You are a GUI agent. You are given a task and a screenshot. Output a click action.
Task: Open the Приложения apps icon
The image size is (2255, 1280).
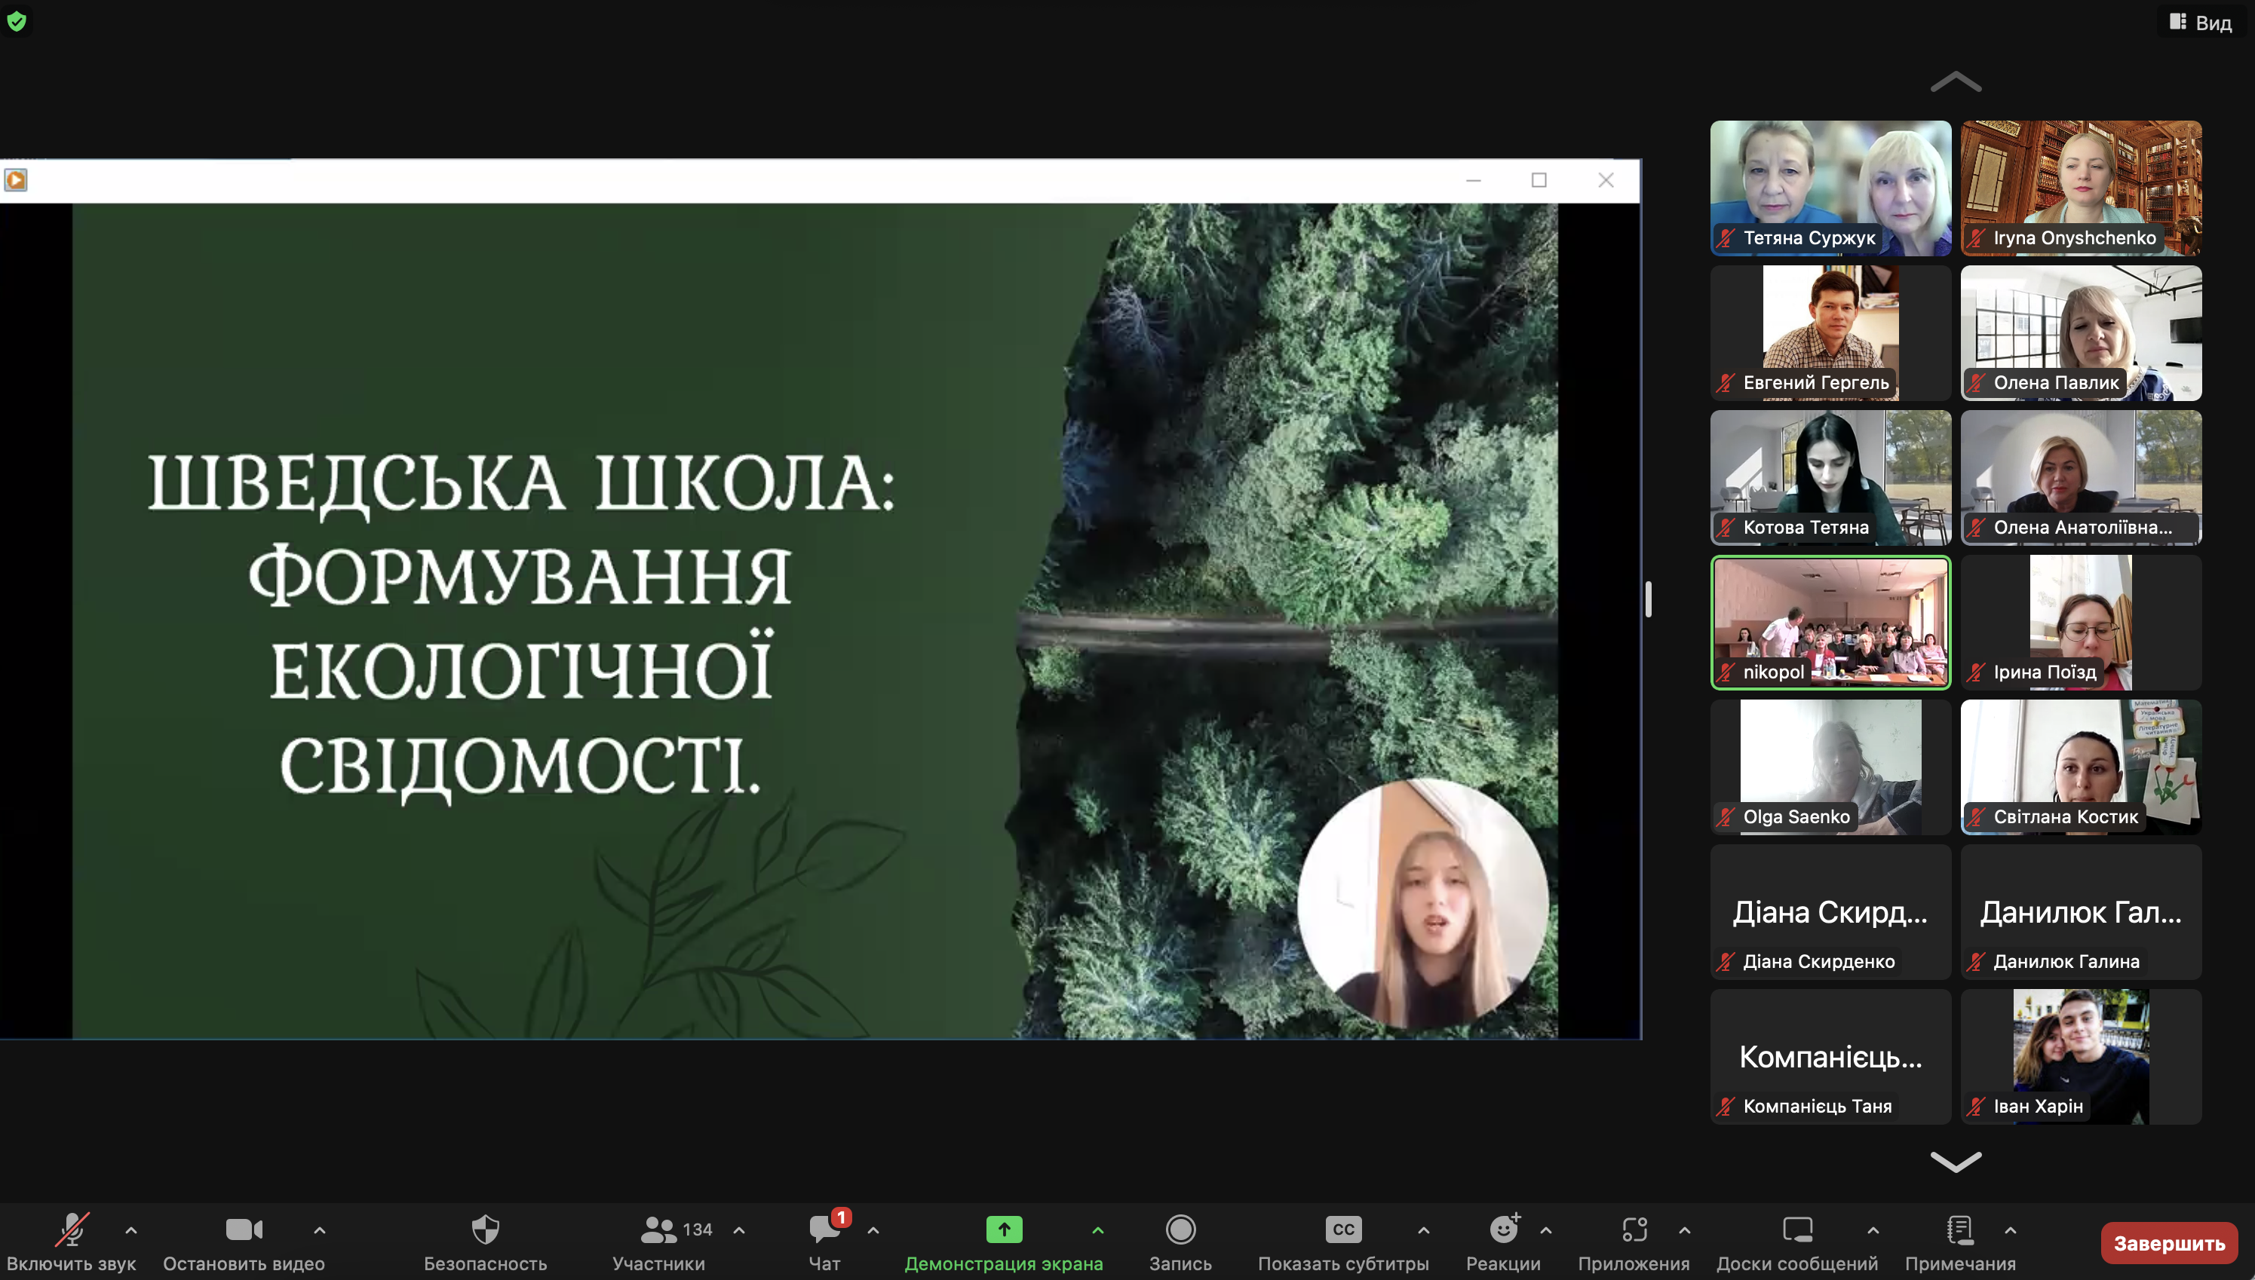pos(1634,1229)
